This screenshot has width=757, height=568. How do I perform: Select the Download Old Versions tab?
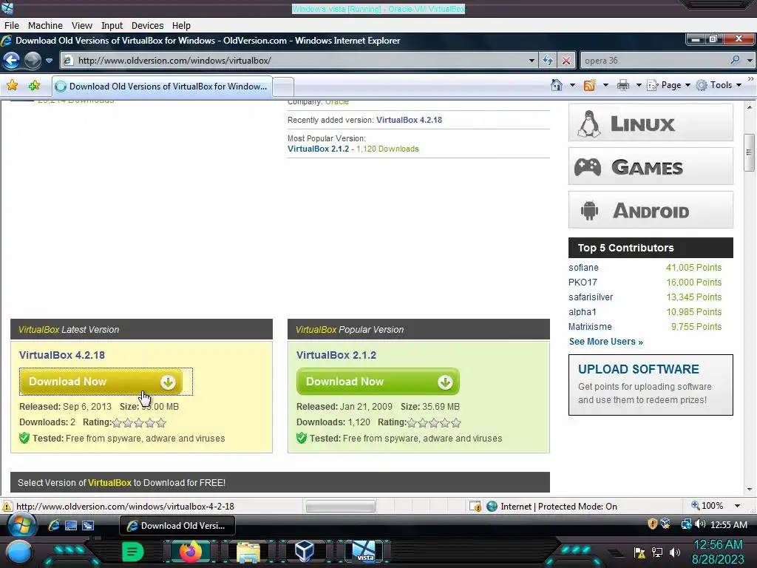pyautogui.click(x=162, y=86)
